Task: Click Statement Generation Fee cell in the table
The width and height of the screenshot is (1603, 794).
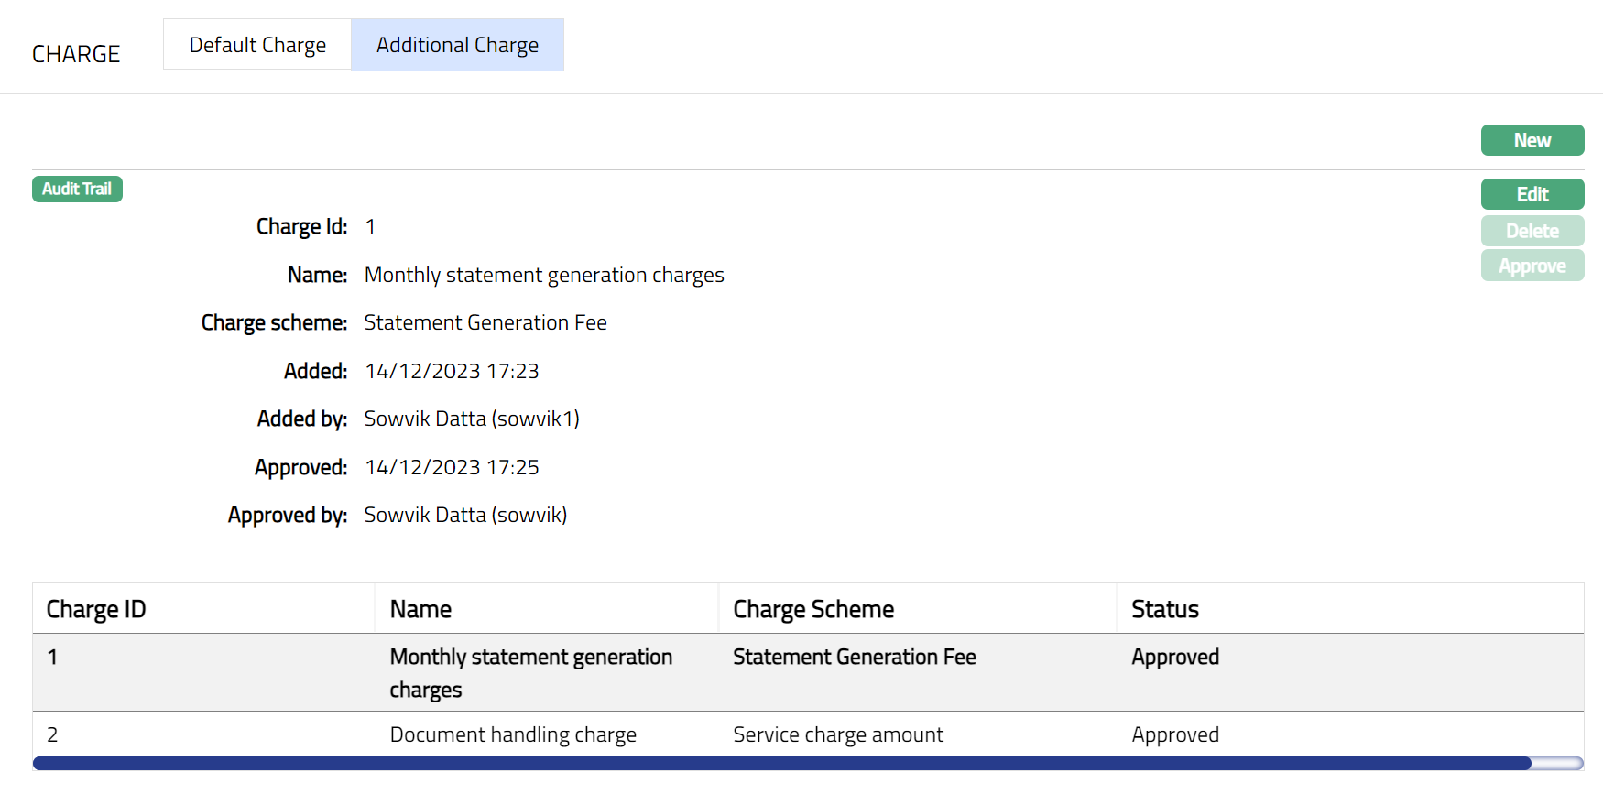Action: click(x=854, y=658)
